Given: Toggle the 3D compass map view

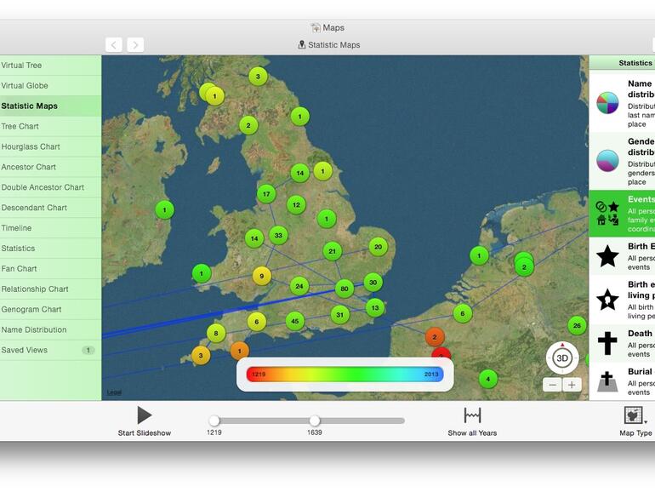Looking at the screenshot, I should [562, 358].
